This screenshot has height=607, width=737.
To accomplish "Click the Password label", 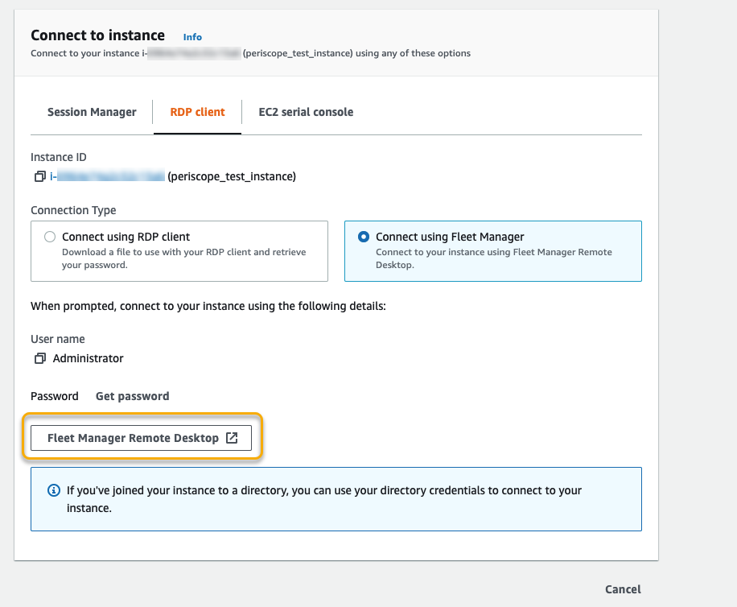I will (x=55, y=396).
